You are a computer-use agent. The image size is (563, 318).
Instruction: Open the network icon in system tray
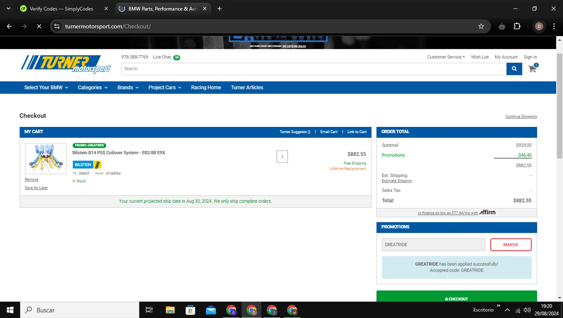pyautogui.click(x=518, y=310)
